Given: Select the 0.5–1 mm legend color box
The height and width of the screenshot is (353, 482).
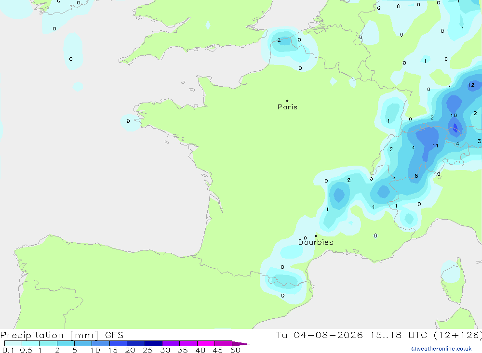Looking at the screenshot, I should coord(31,343).
